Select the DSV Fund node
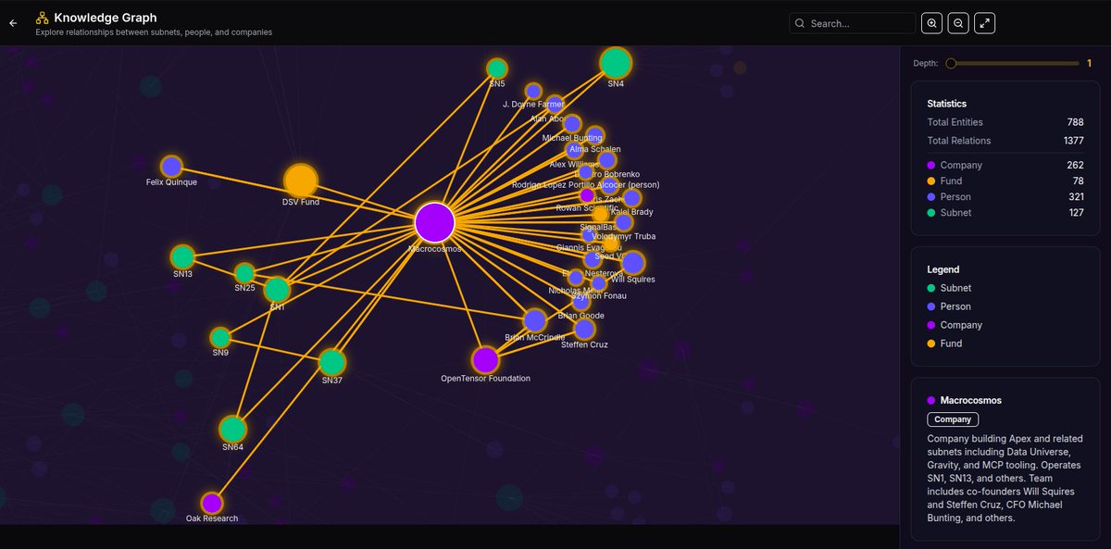The width and height of the screenshot is (1111, 549). tap(301, 181)
